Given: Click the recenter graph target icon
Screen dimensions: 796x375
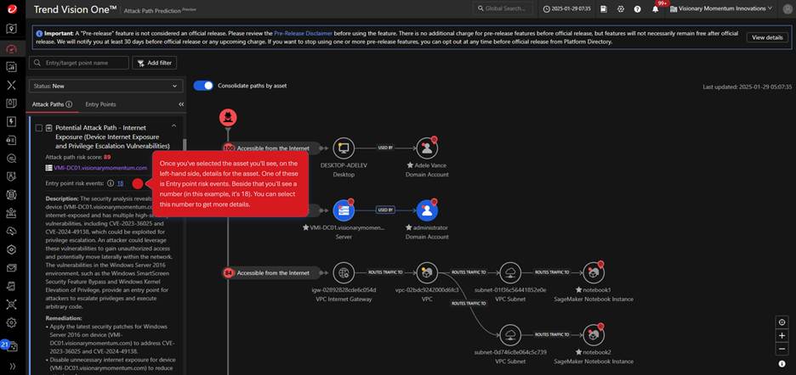Looking at the screenshot, I should click(782, 322).
